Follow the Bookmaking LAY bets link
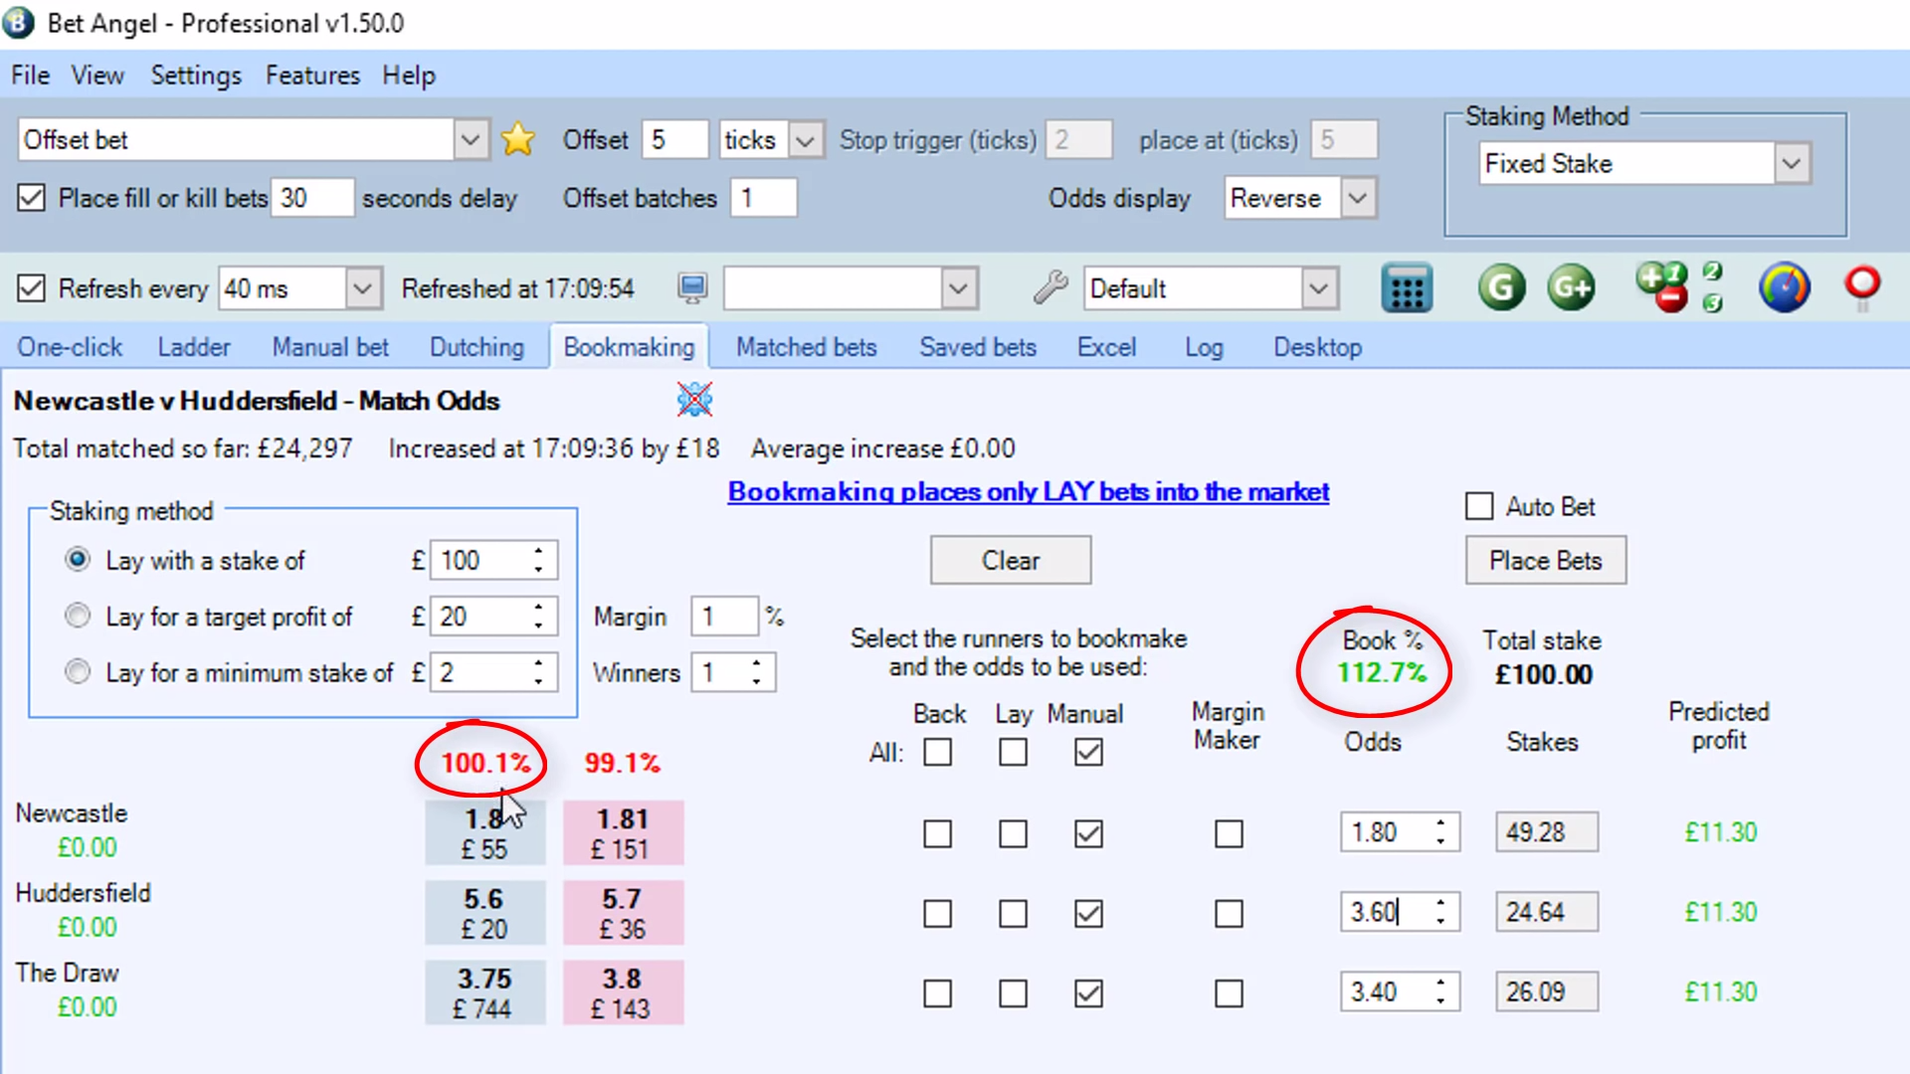 [1028, 491]
